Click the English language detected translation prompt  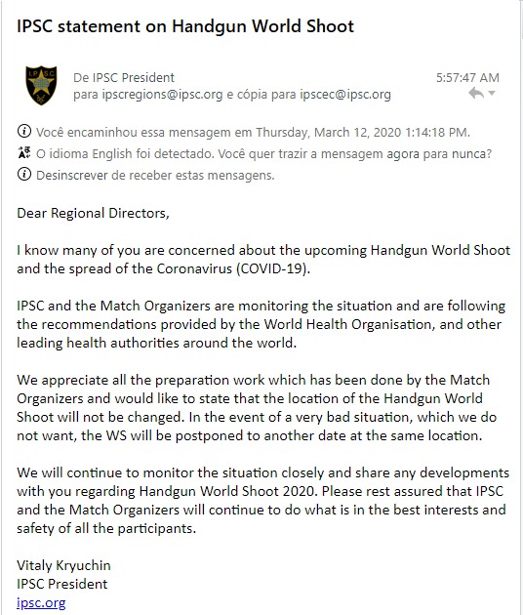[x=263, y=154]
